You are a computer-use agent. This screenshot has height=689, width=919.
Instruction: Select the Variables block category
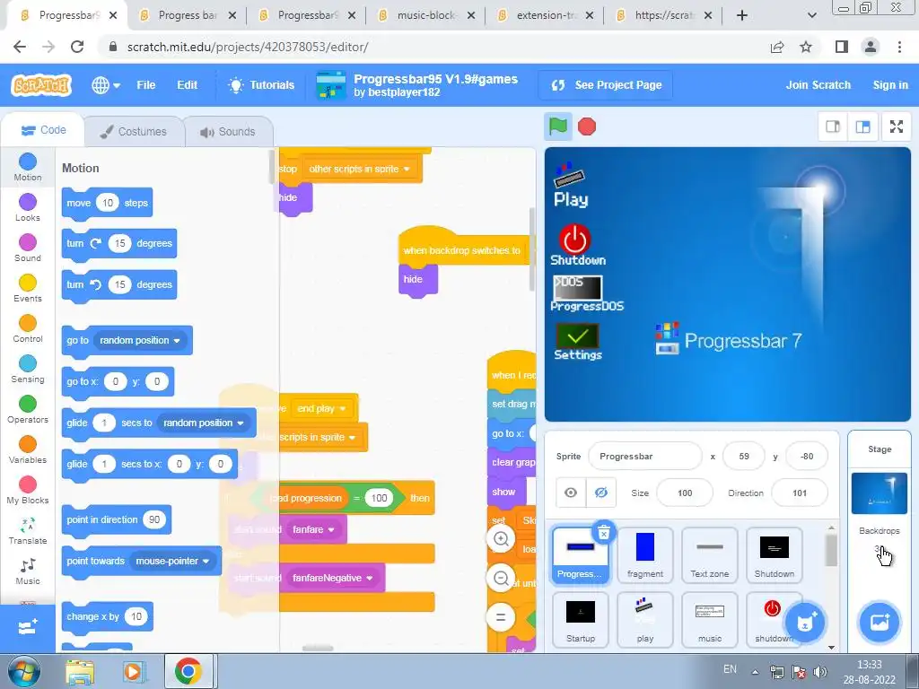(x=28, y=450)
